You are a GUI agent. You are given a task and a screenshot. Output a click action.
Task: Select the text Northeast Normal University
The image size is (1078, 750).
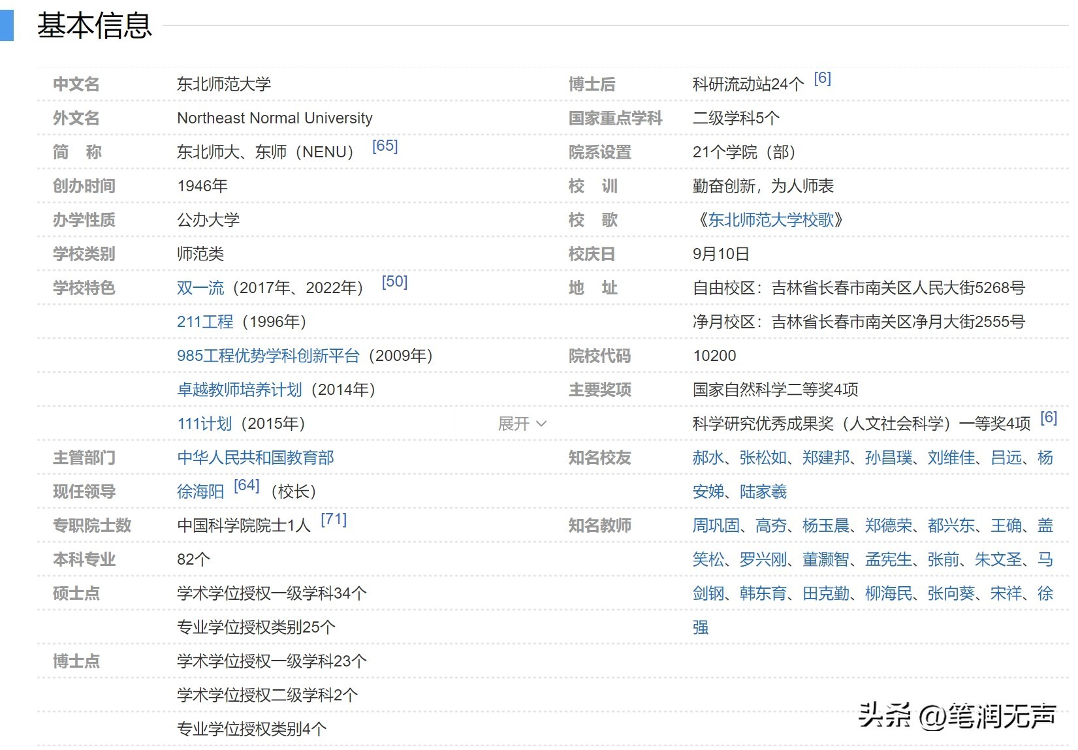275,118
